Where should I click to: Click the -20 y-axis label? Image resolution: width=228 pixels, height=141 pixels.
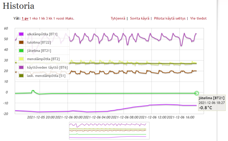pos(6,114)
